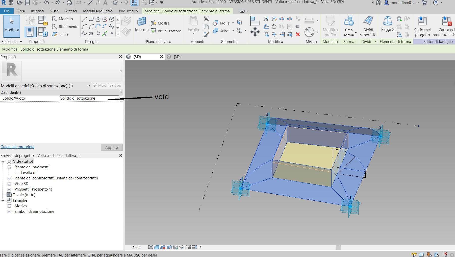
Task: Click the Taglia geometry tool
Action: pyautogui.click(x=221, y=23)
